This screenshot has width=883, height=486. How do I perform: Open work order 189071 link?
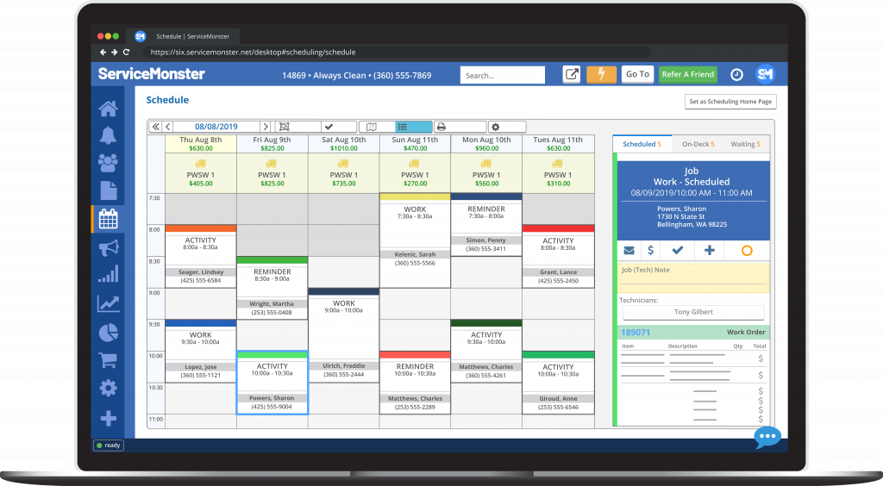tap(636, 333)
